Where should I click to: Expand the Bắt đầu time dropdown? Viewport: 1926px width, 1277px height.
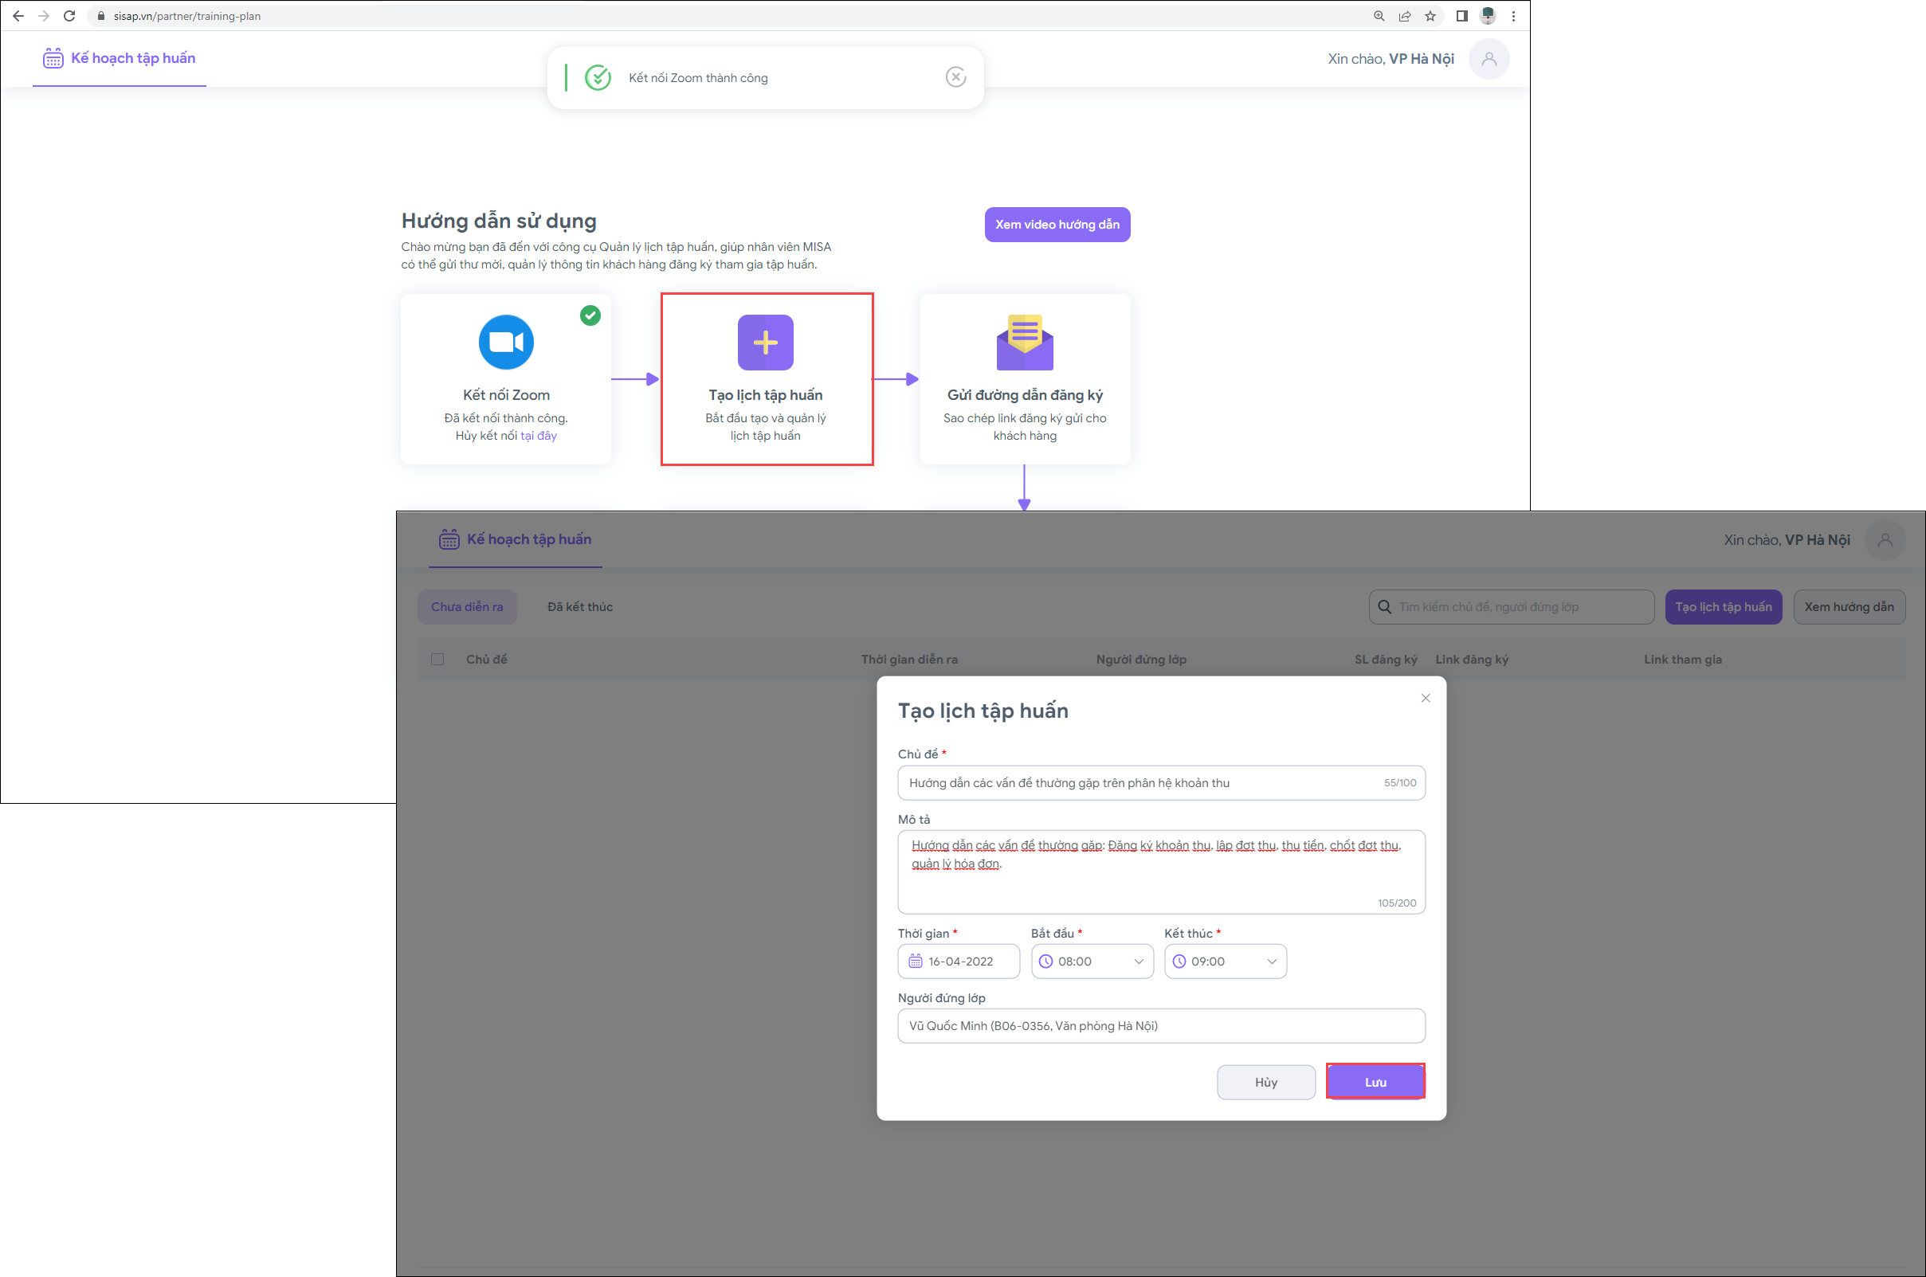pyautogui.click(x=1138, y=961)
